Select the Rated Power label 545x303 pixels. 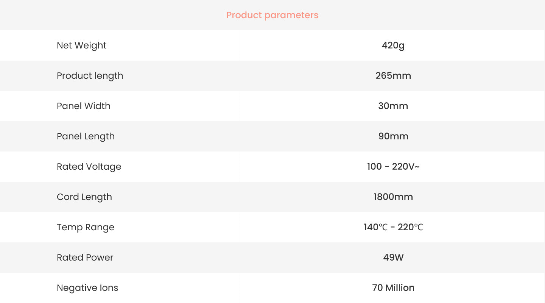85,258
